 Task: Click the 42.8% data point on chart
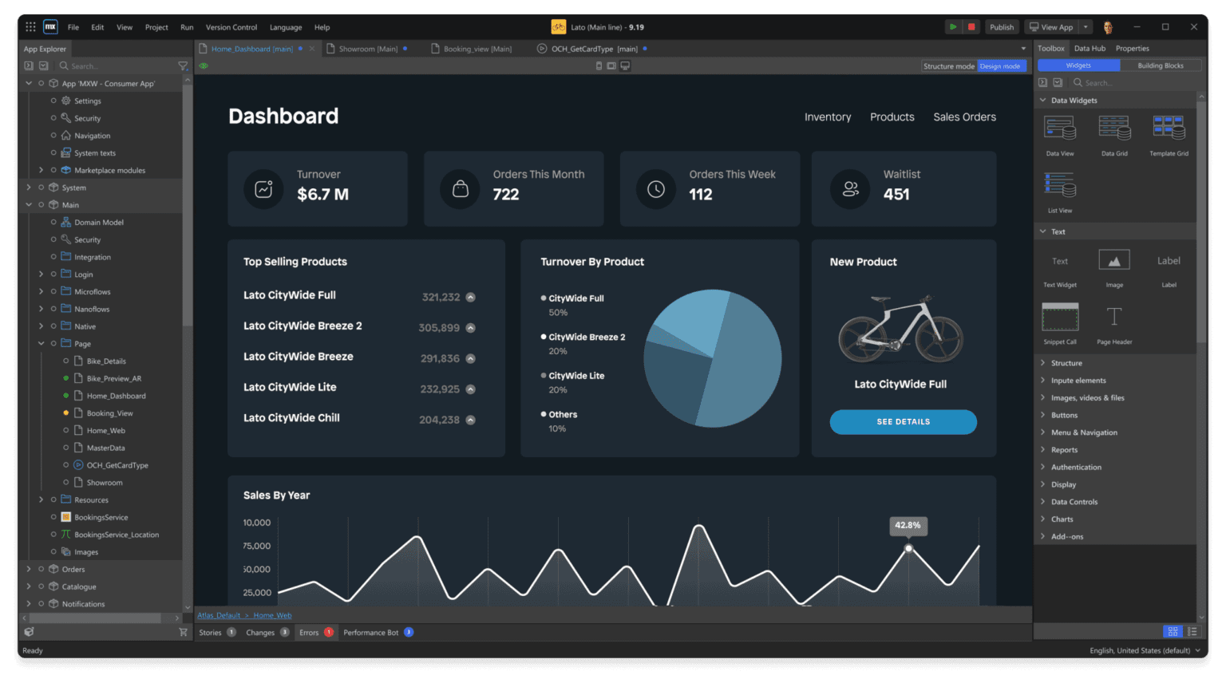[908, 548]
